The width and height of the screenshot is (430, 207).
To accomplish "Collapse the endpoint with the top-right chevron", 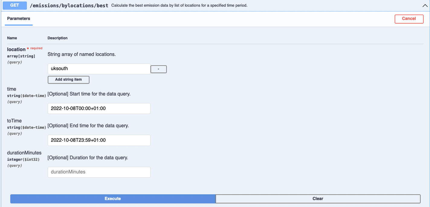I will click(424, 5).
